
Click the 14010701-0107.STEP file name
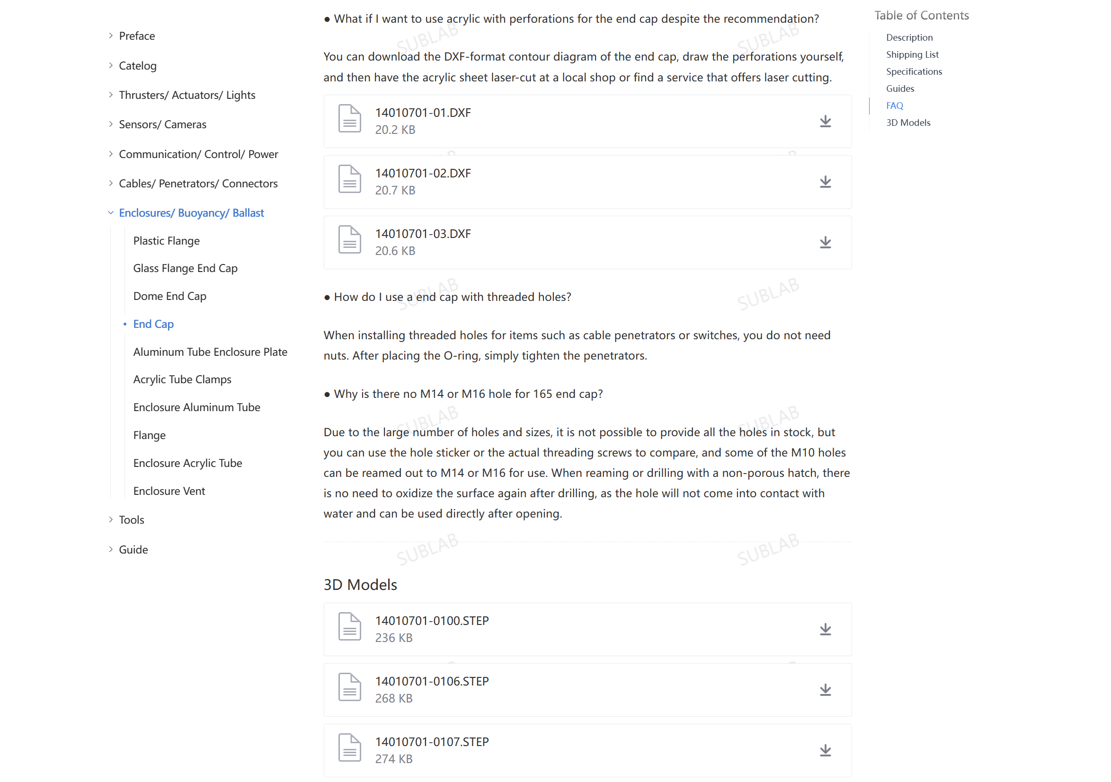pos(432,741)
